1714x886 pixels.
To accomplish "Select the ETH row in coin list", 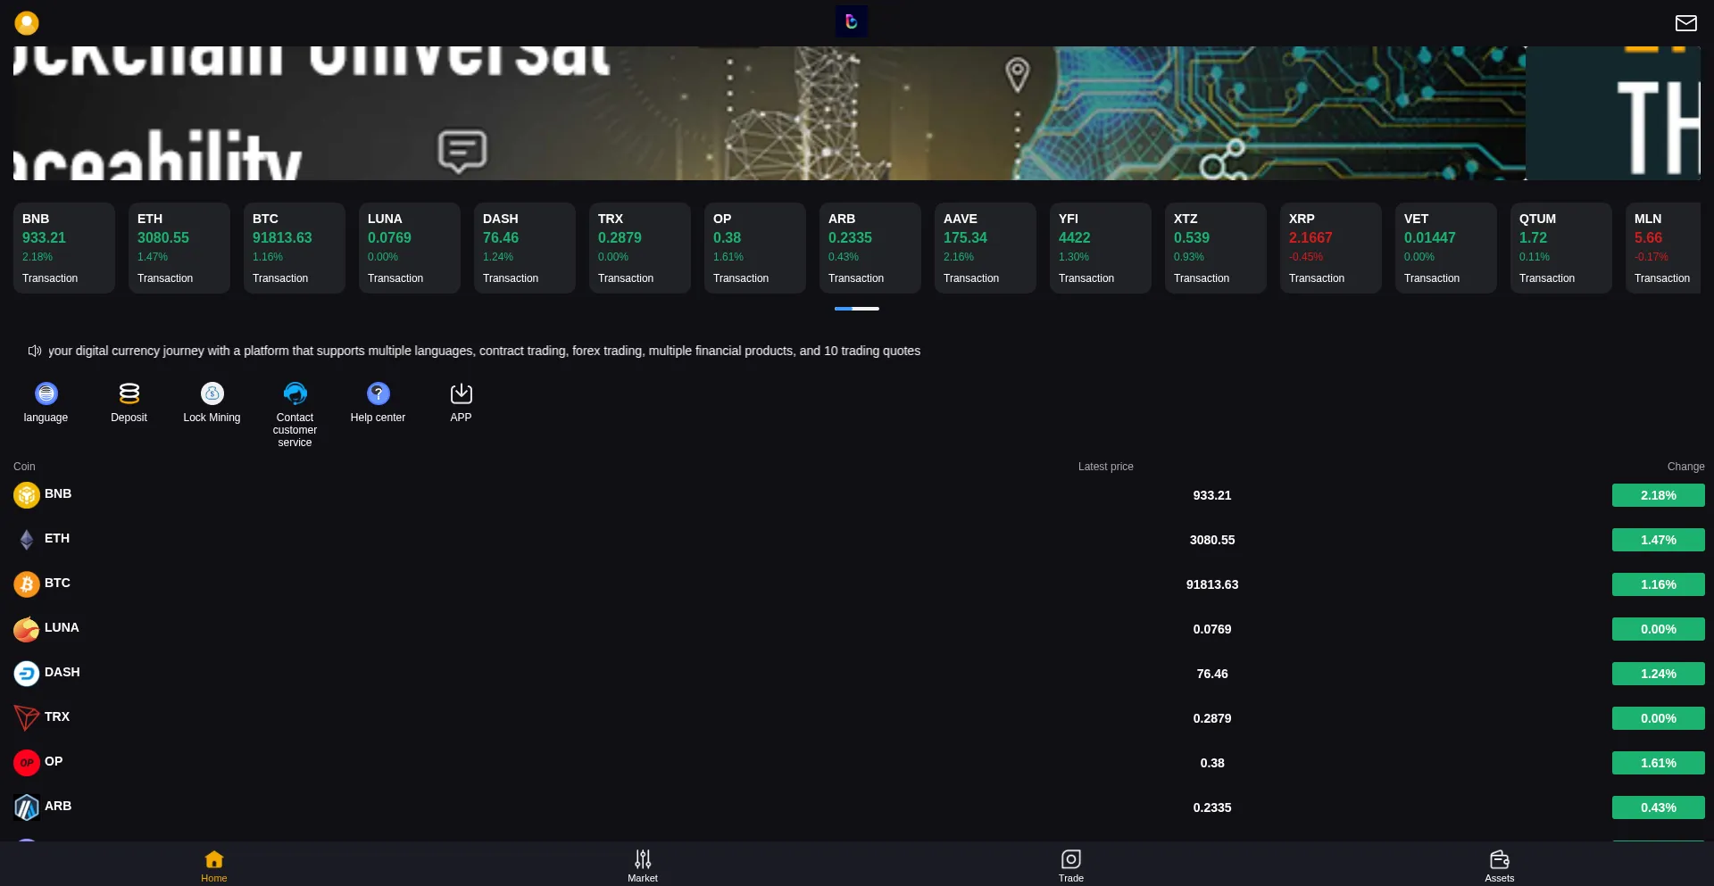I will (x=57, y=539).
